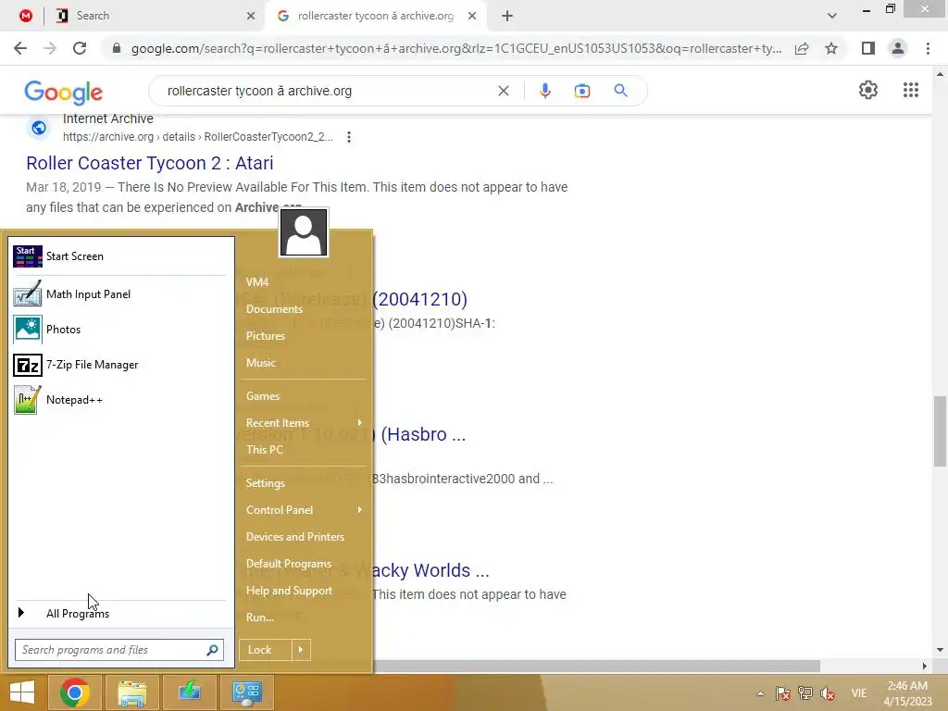Open the Photos app
Viewport: 948px width, 711px height.
121,330
